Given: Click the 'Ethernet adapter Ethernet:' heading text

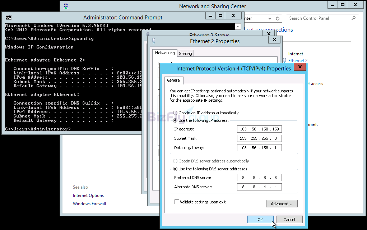Looking at the screenshot, I should 42,95.
